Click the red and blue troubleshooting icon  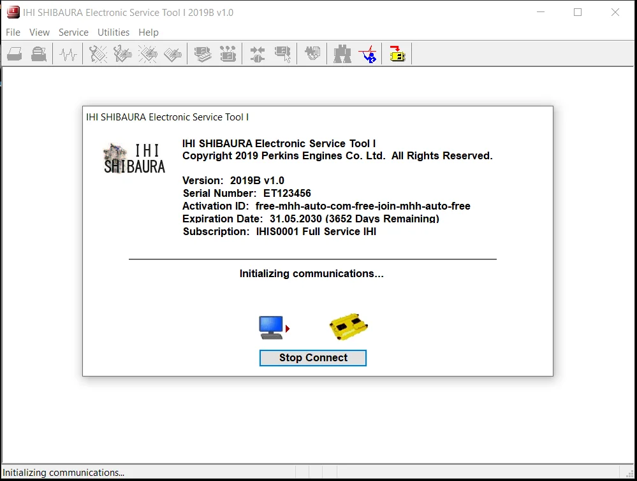tap(367, 54)
